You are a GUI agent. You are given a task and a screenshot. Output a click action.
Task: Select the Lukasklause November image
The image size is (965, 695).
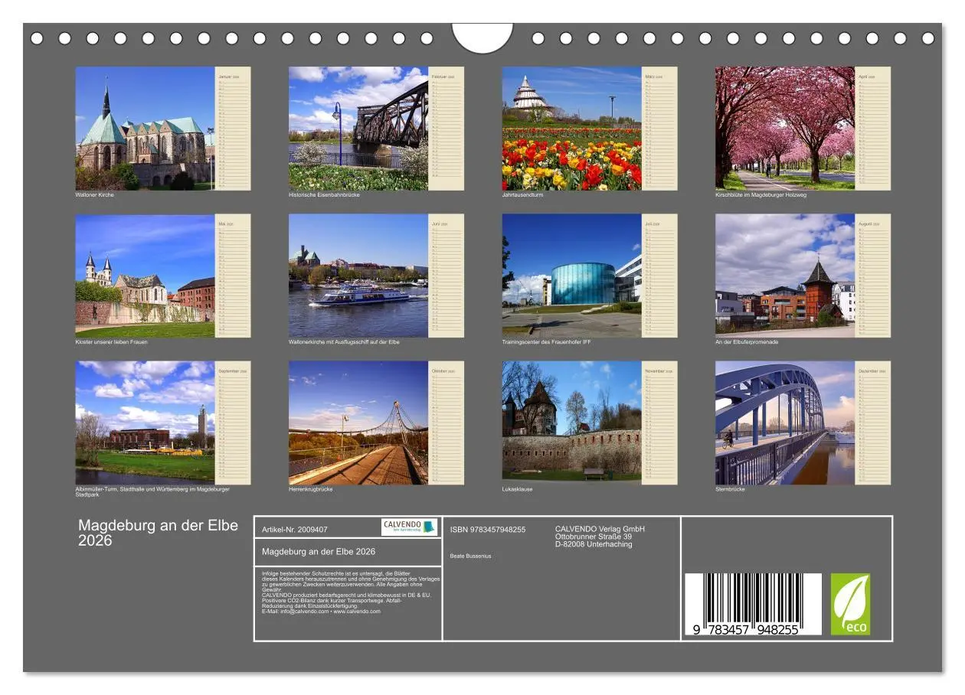[x=571, y=421]
